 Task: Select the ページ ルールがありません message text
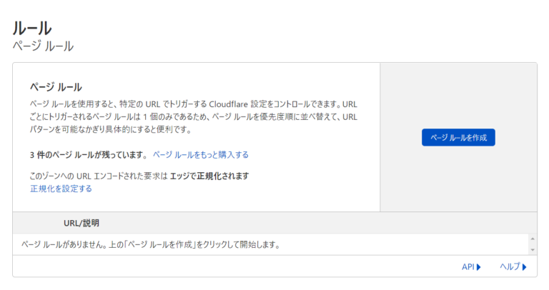point(151,244)
